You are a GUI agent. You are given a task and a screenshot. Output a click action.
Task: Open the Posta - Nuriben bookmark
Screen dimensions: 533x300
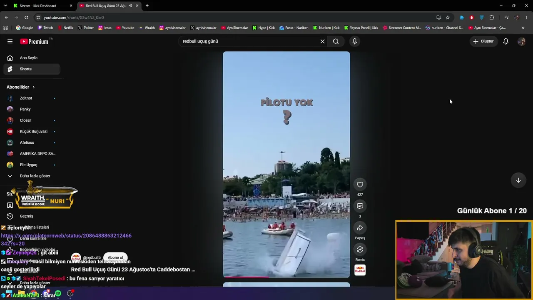point(294,28)
